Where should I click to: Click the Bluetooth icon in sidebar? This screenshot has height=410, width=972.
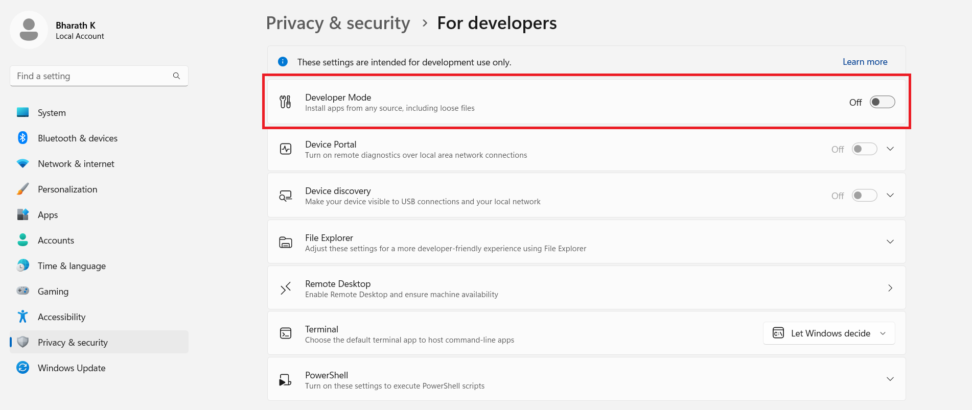pos(23,138)
